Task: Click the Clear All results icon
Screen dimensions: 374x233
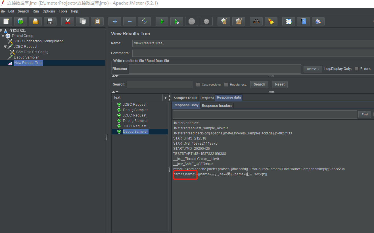Action: point(239,21)
